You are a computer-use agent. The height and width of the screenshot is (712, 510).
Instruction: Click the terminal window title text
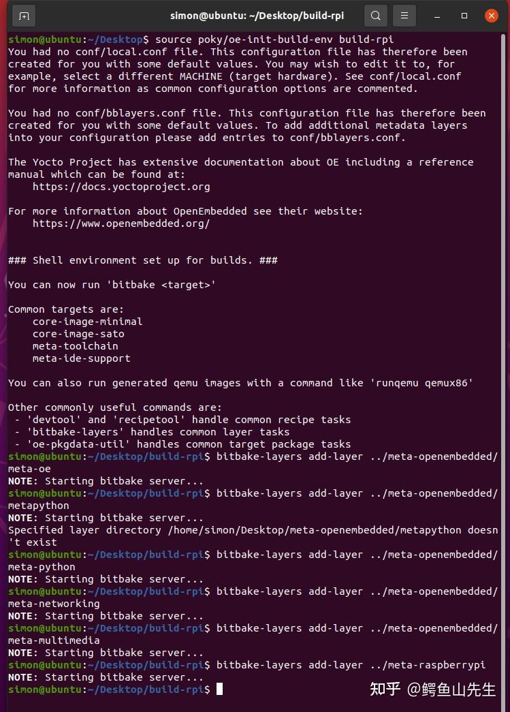tap(260, 15)
